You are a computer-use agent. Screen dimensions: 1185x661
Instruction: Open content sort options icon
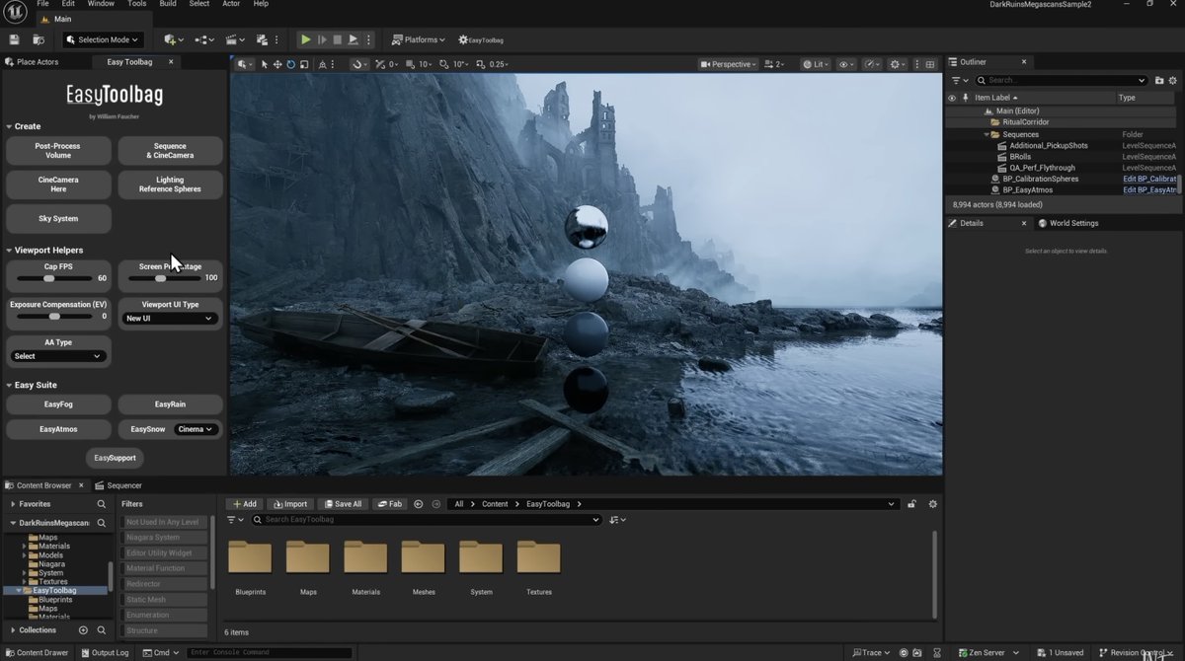click(x=618, y=520)
